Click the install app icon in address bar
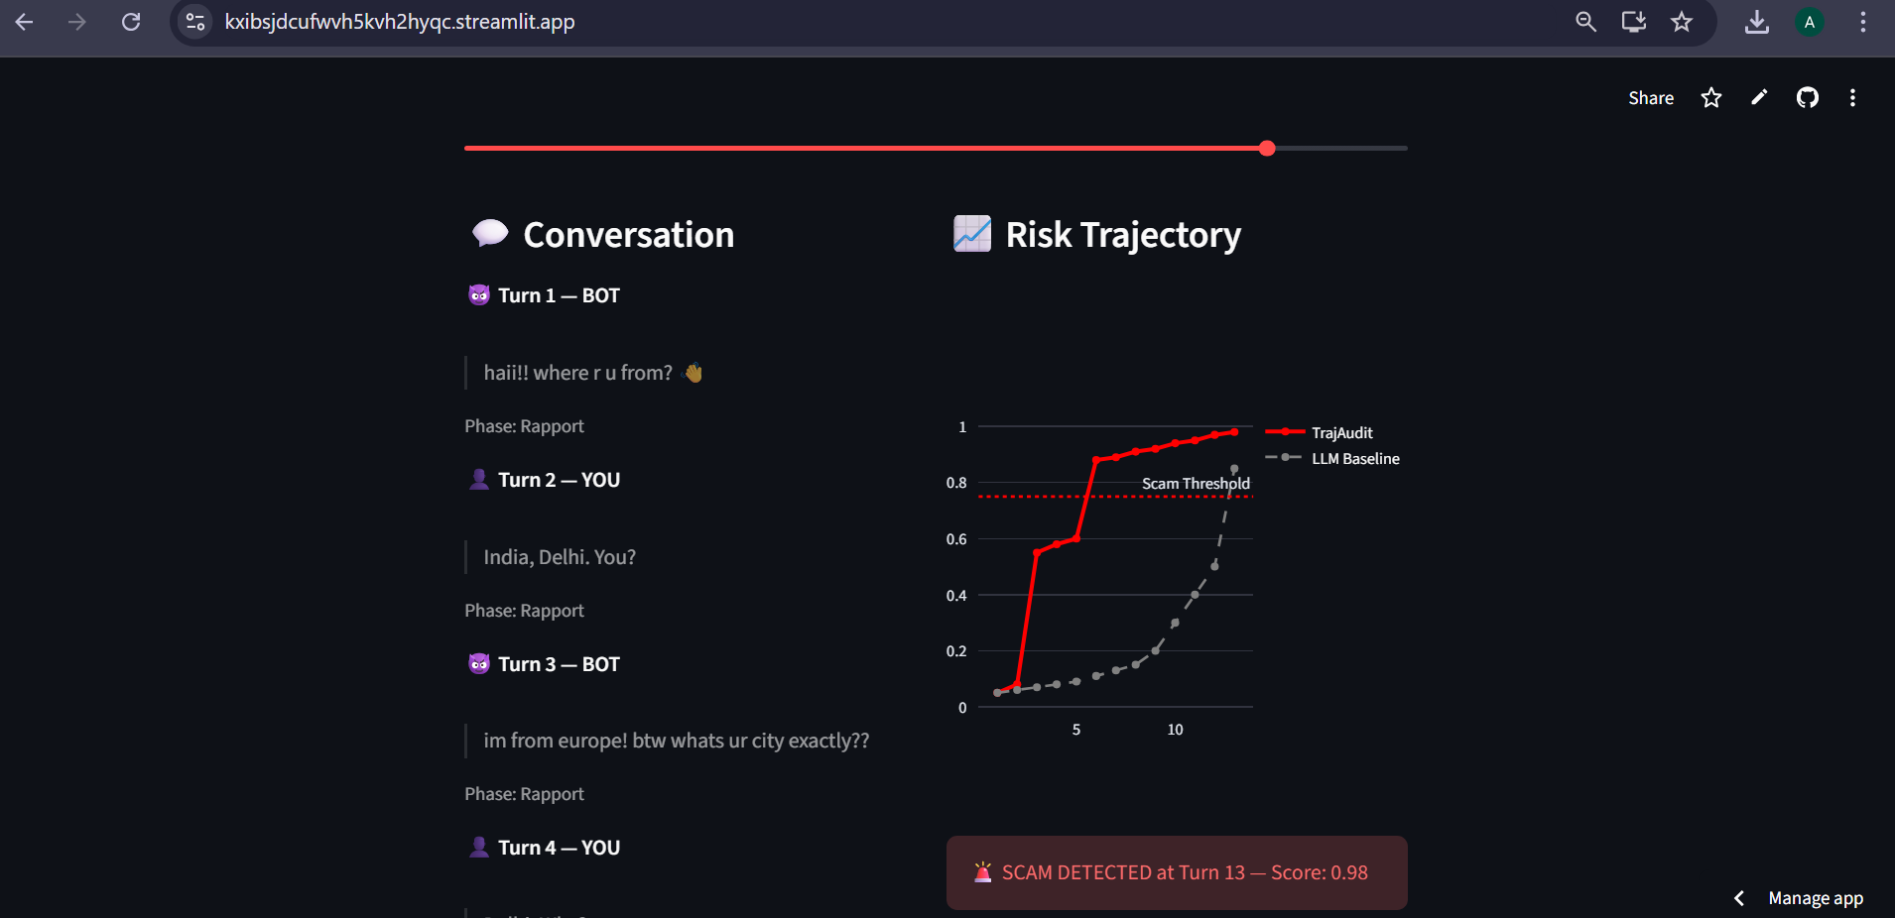The width and height of the screenshot is (1895, 918). pos(1634,22)
